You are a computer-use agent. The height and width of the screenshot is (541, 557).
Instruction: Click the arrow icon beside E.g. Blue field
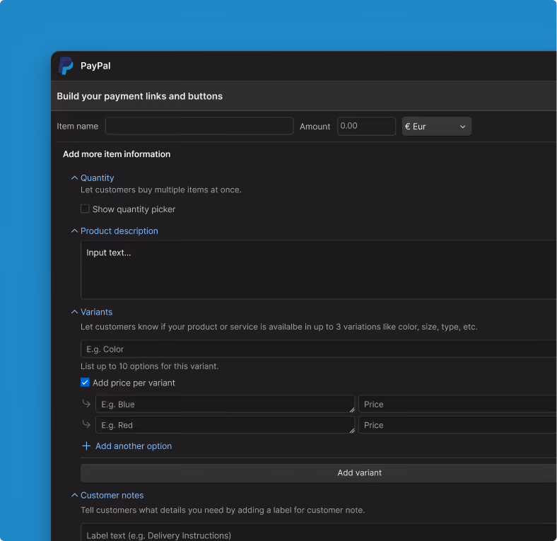86,403
